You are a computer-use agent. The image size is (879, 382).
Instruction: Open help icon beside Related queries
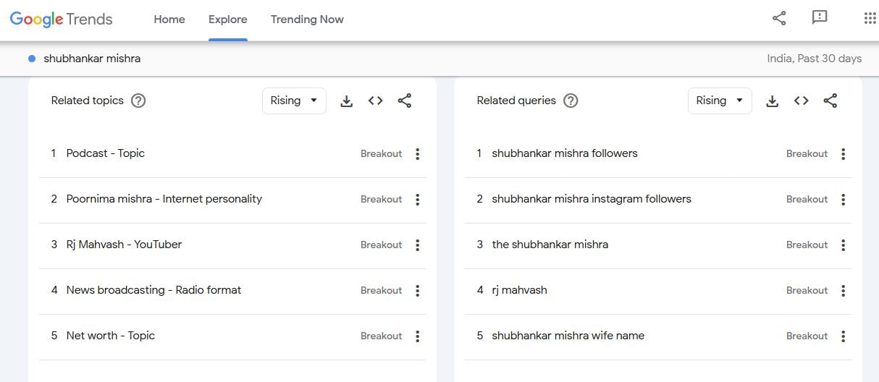571,101
